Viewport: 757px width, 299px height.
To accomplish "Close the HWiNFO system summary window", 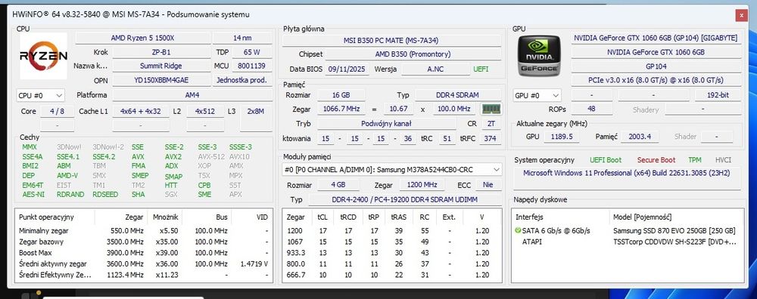I will pyautogui.click(x=741, y=15).
